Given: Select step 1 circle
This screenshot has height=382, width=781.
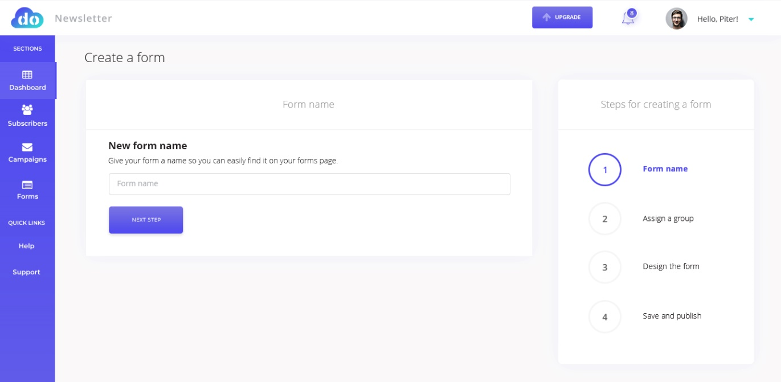Looking at the screenshot, I should tap(605, 170).
